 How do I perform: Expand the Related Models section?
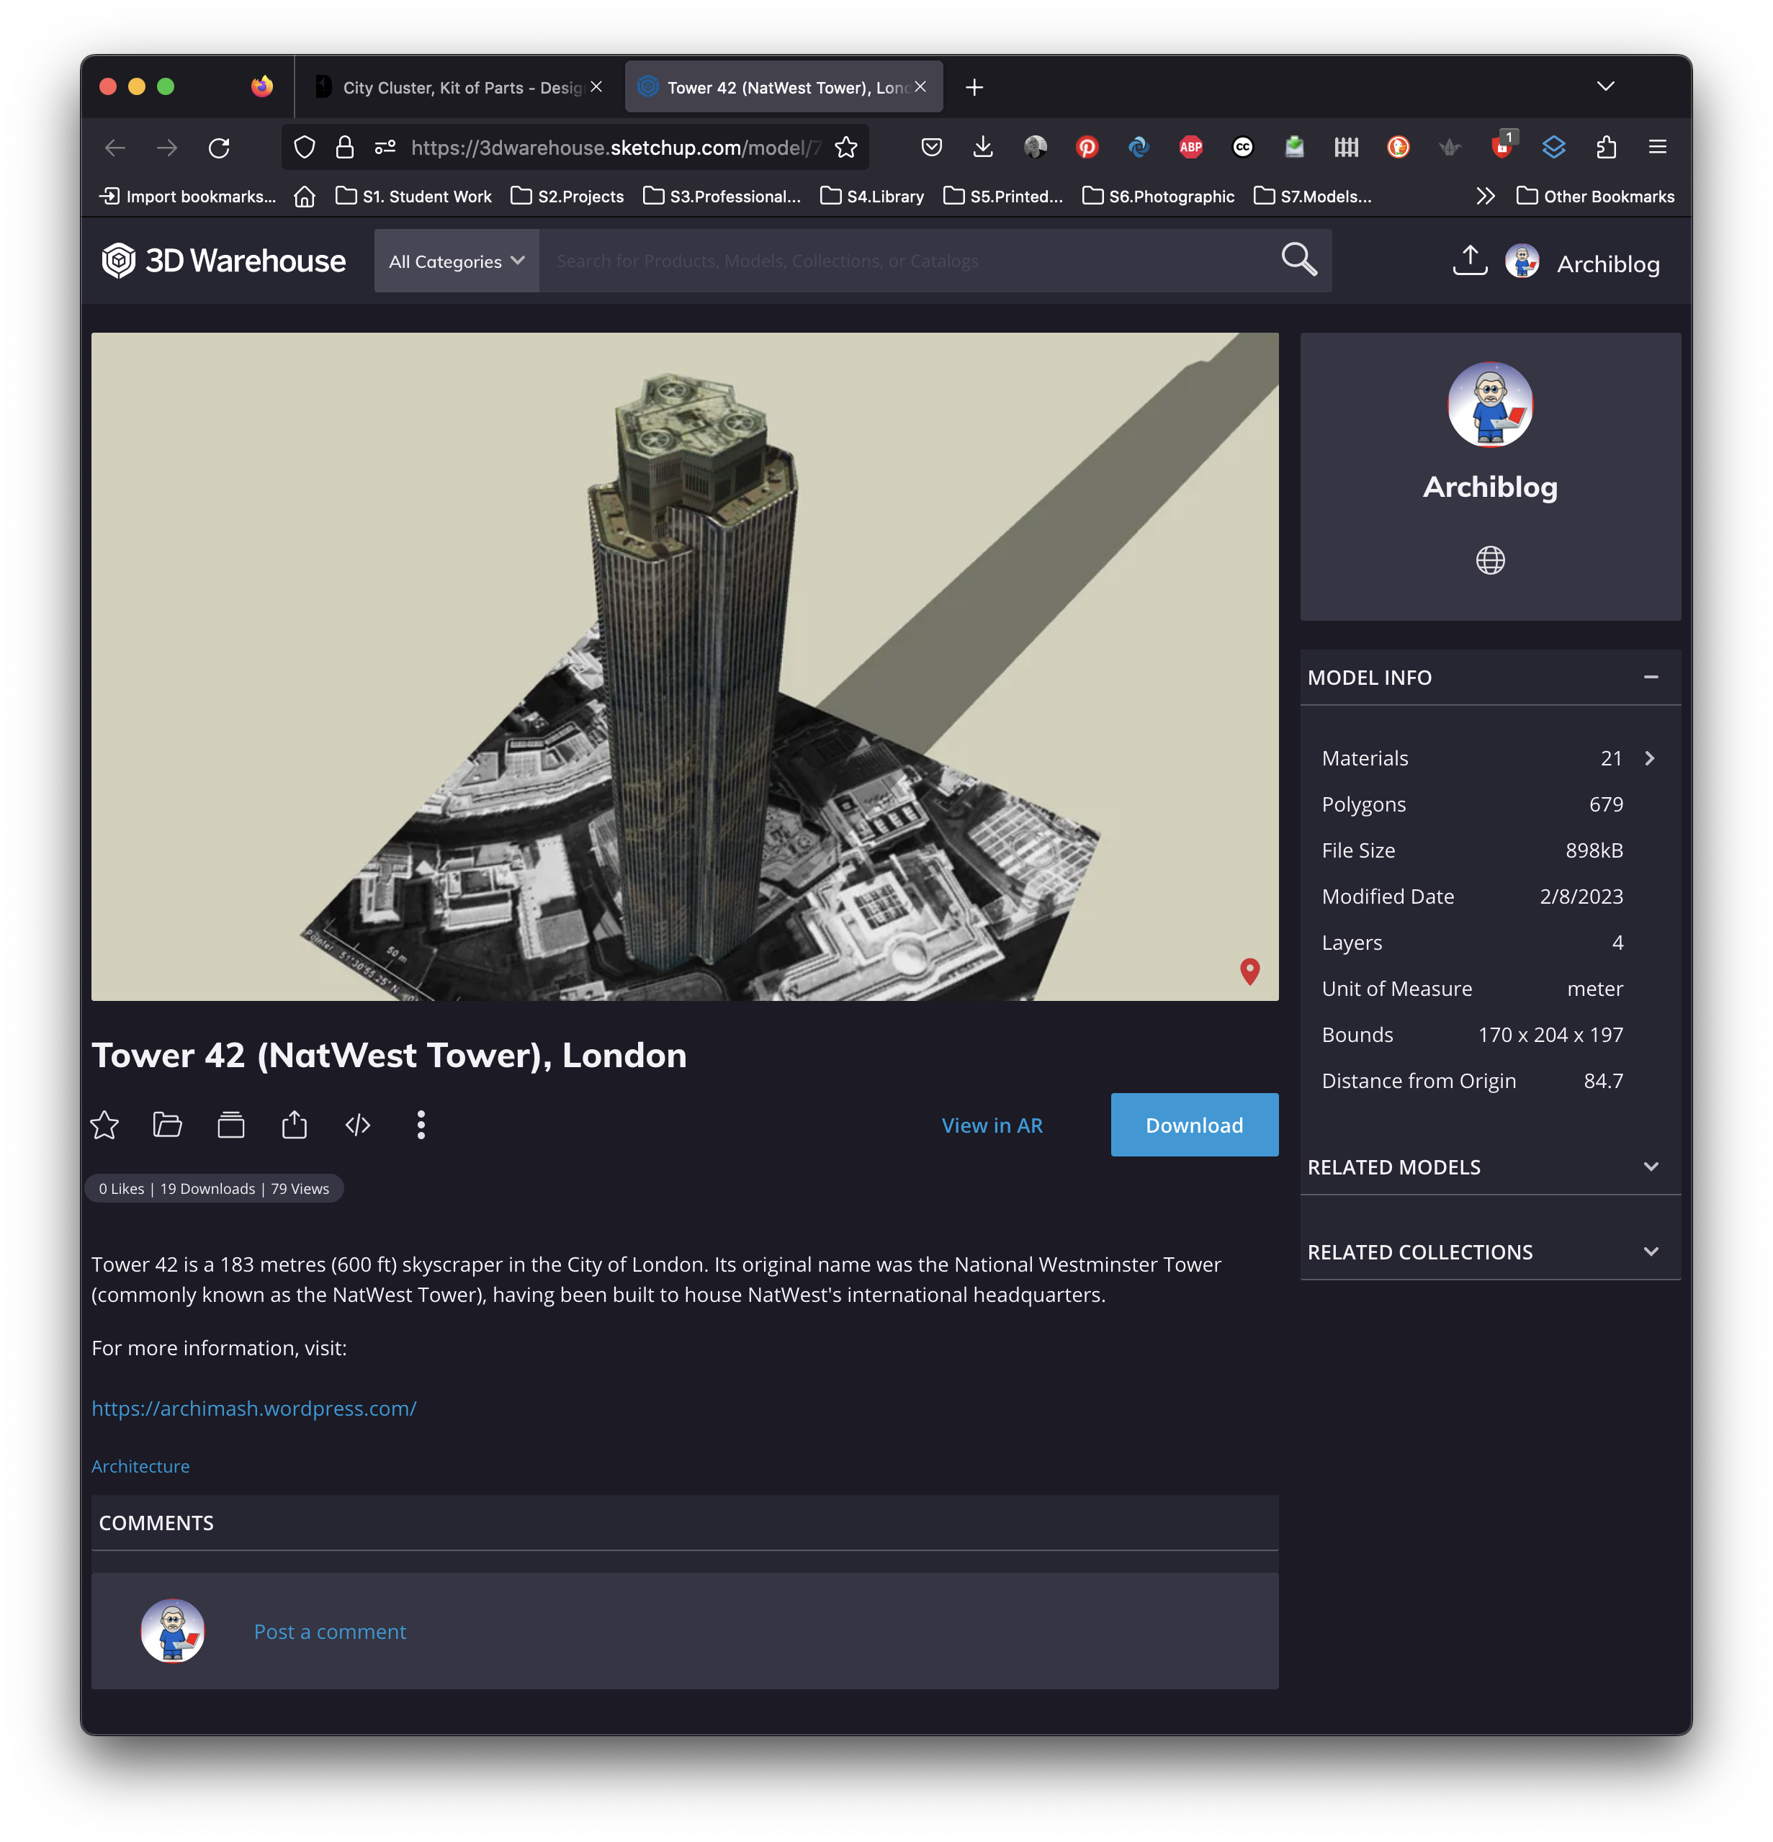coord(1651,1167)
